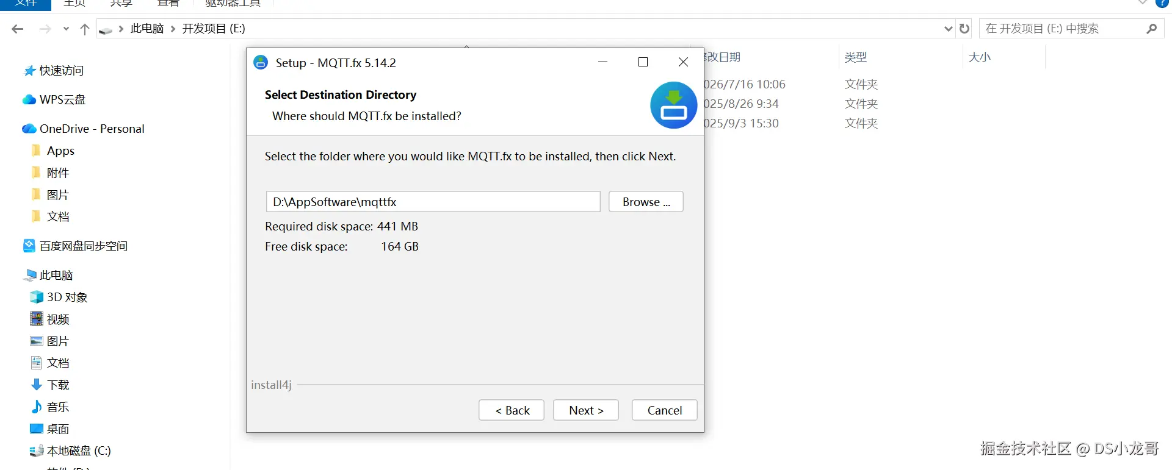Open the 视频 library in the sidebar
The image size is (1172, 470).
tap(50, 319)
